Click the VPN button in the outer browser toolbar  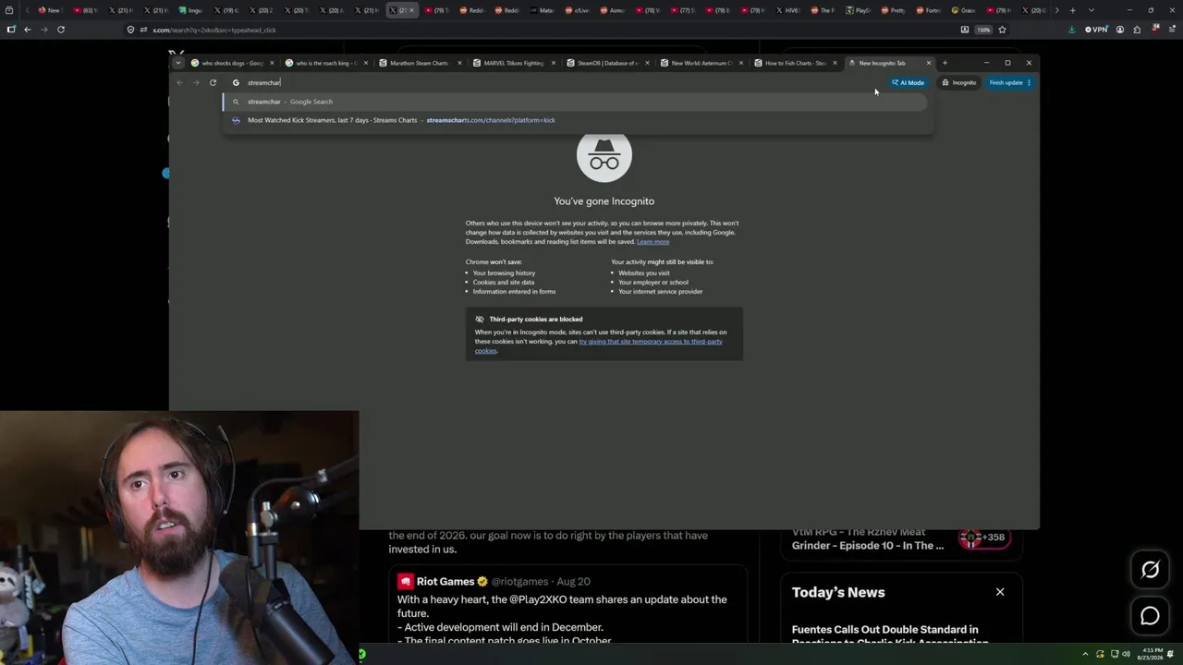1097,30
